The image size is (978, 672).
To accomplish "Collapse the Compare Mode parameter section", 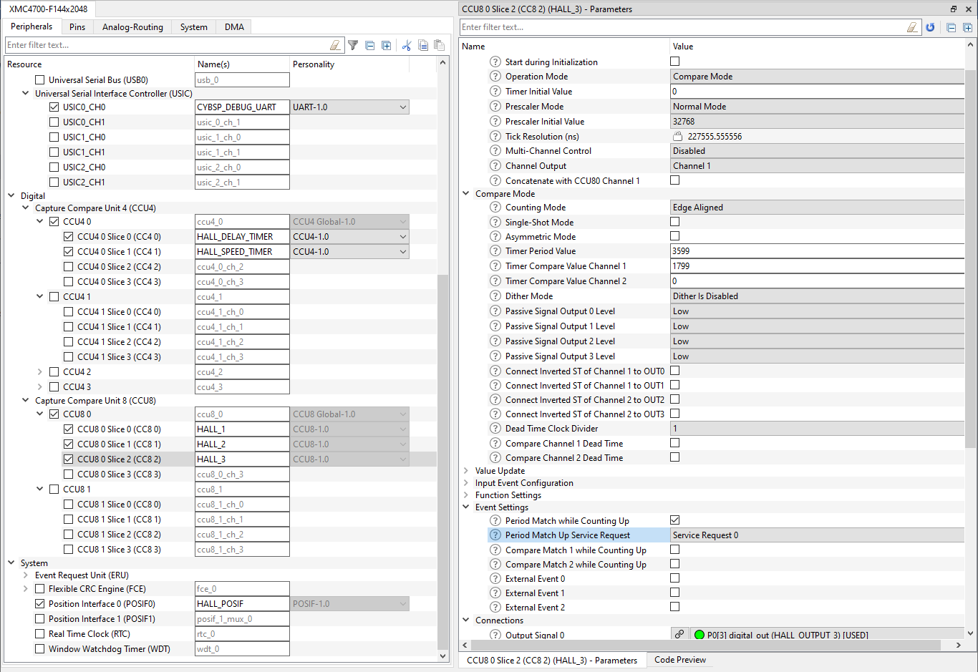I will coord(466,194).
